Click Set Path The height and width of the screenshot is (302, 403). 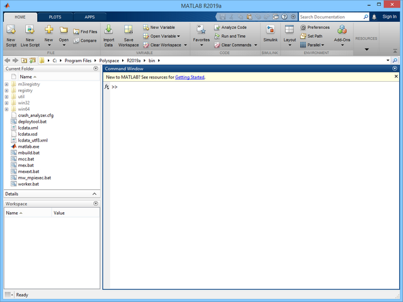click(311, 36)
